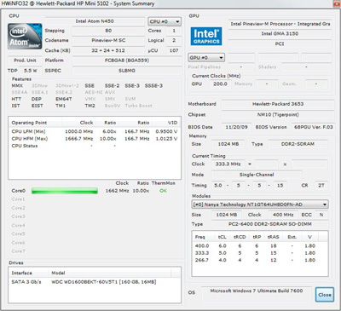Click the Intel Atom processor logo
This screenshot has height=311, width=341.
pos(25,37)
